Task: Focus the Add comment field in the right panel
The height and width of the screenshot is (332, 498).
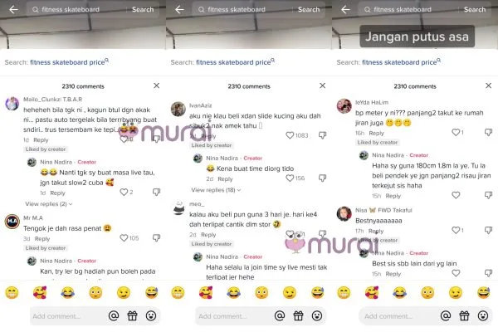Action: tap(398, 316)
